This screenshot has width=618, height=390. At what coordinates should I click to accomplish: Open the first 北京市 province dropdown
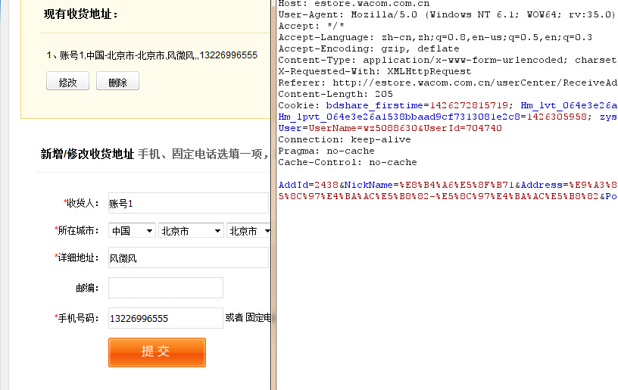[x=191, y=230]
